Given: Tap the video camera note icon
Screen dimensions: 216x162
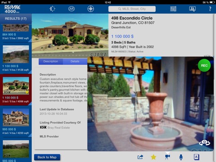Looking at the screenshot, I should tap(167, 157).
